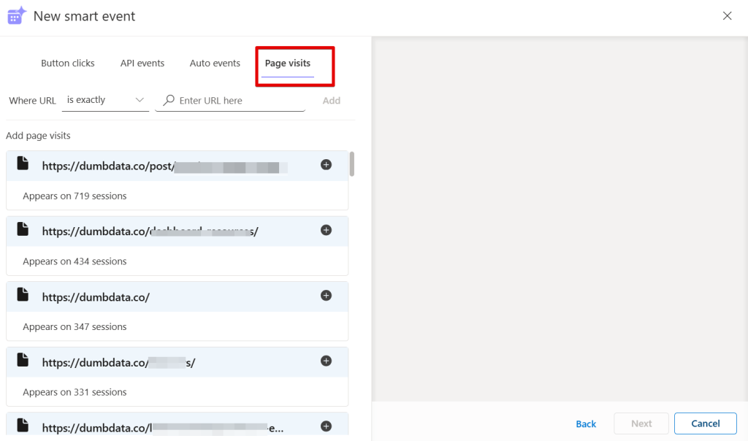Click the 'Where URL' label

32,101
